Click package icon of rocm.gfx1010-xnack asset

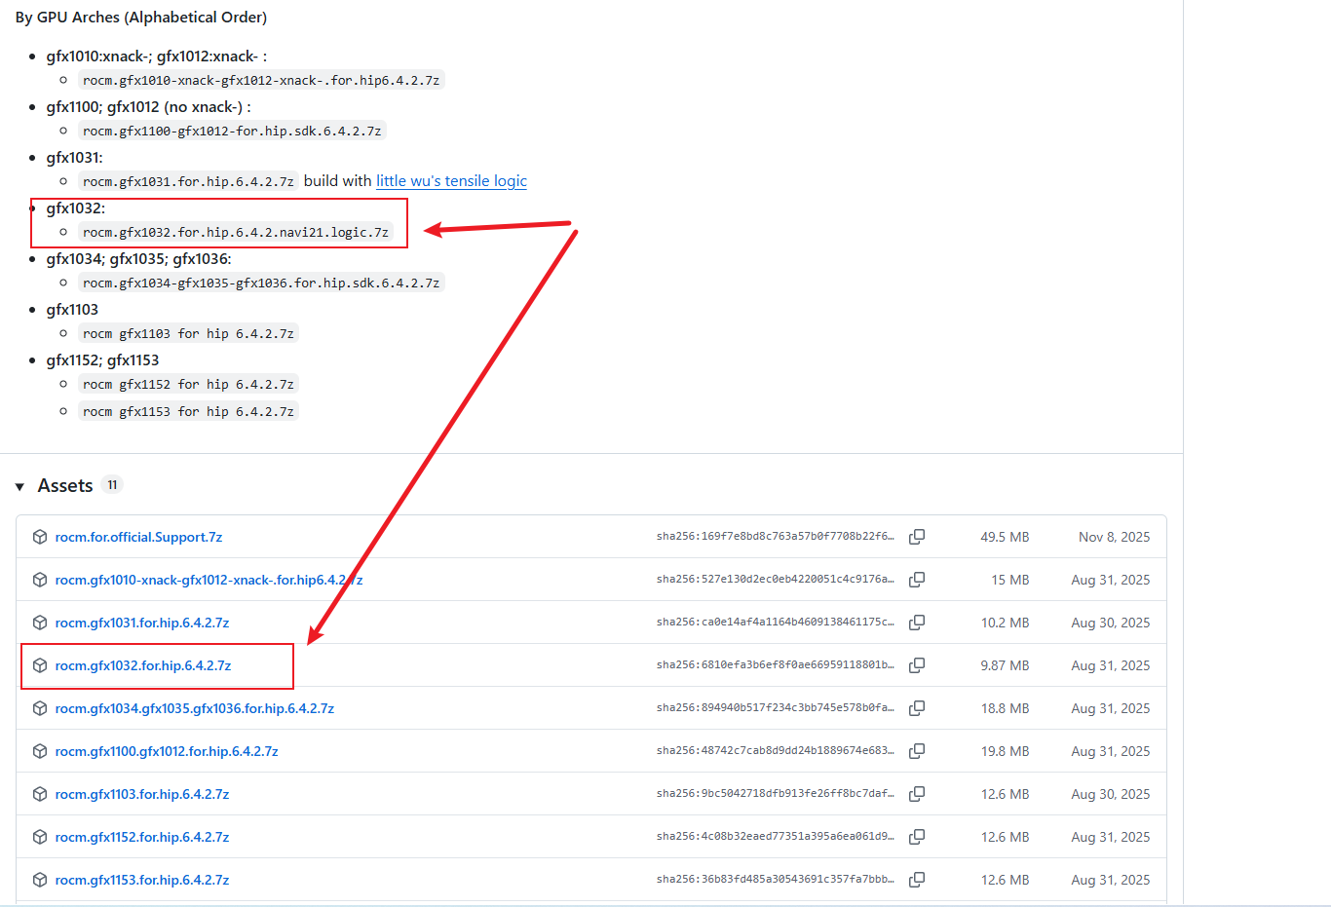[40, 580]
